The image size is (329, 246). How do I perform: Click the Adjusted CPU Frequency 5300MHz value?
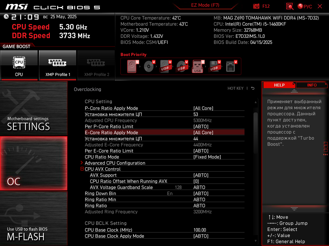point(202,120)
